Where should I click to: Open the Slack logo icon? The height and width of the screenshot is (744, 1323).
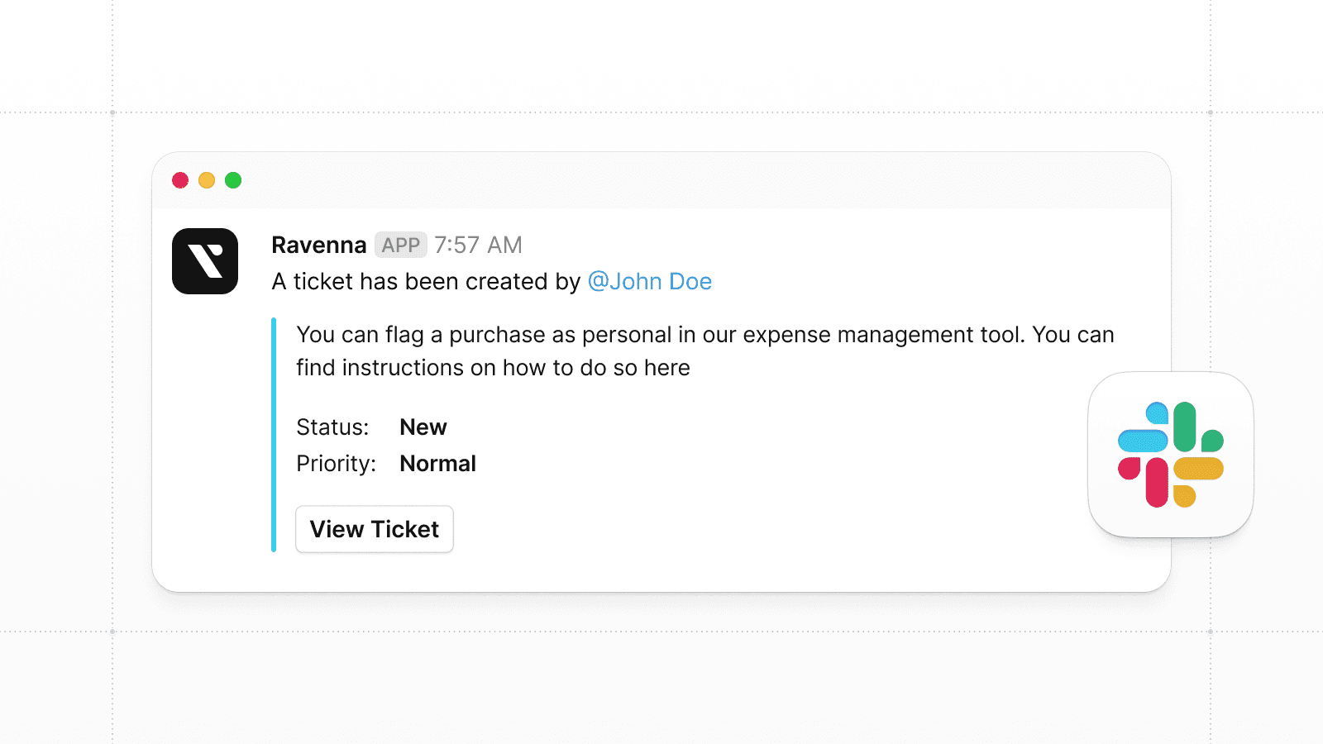click(x=1171, y=455)
